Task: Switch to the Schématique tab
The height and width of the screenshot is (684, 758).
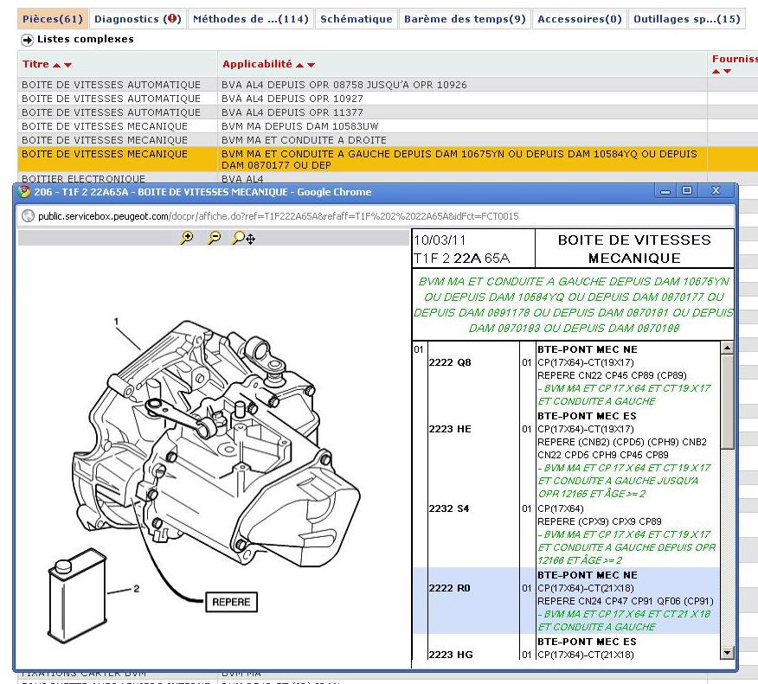Action: pos(357,19)
